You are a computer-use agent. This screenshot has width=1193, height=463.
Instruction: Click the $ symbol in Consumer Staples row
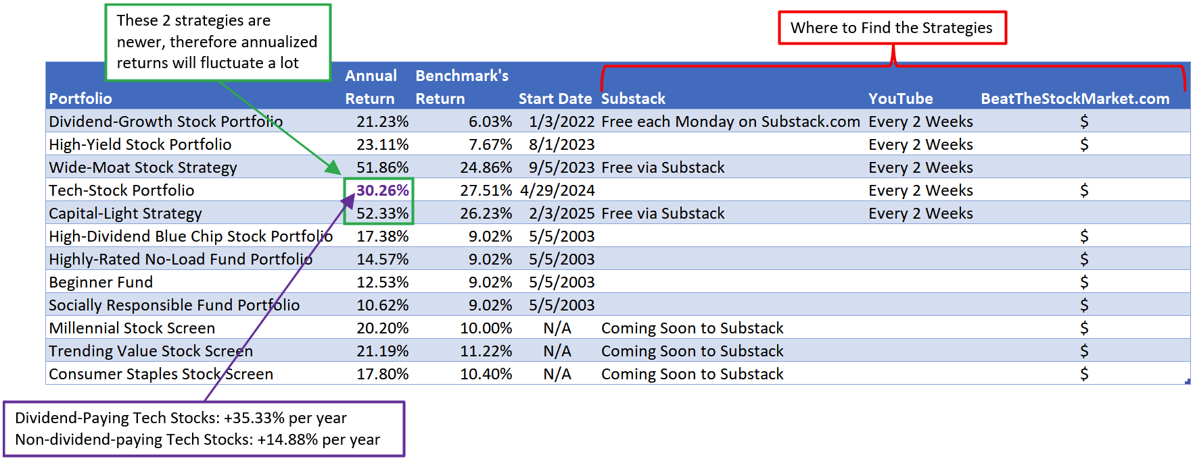click(x=1084, y=374)
